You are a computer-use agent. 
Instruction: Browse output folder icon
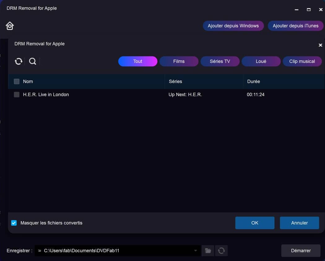(208, 251)
